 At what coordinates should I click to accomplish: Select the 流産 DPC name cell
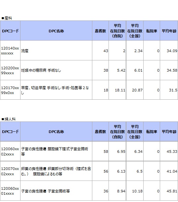(x=56, y=50)
